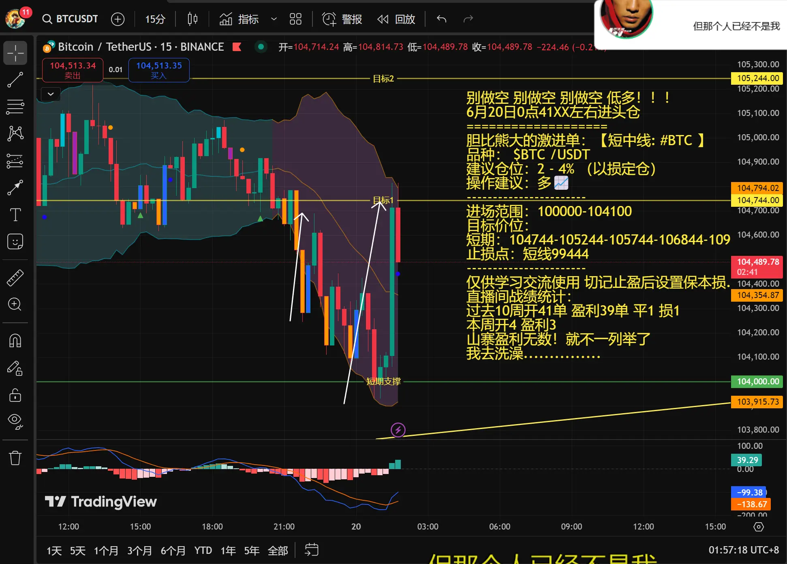Viewport: 787px width, 564px height.
Task: Collapse the indicator legend chevron
Action: [51, 94]
